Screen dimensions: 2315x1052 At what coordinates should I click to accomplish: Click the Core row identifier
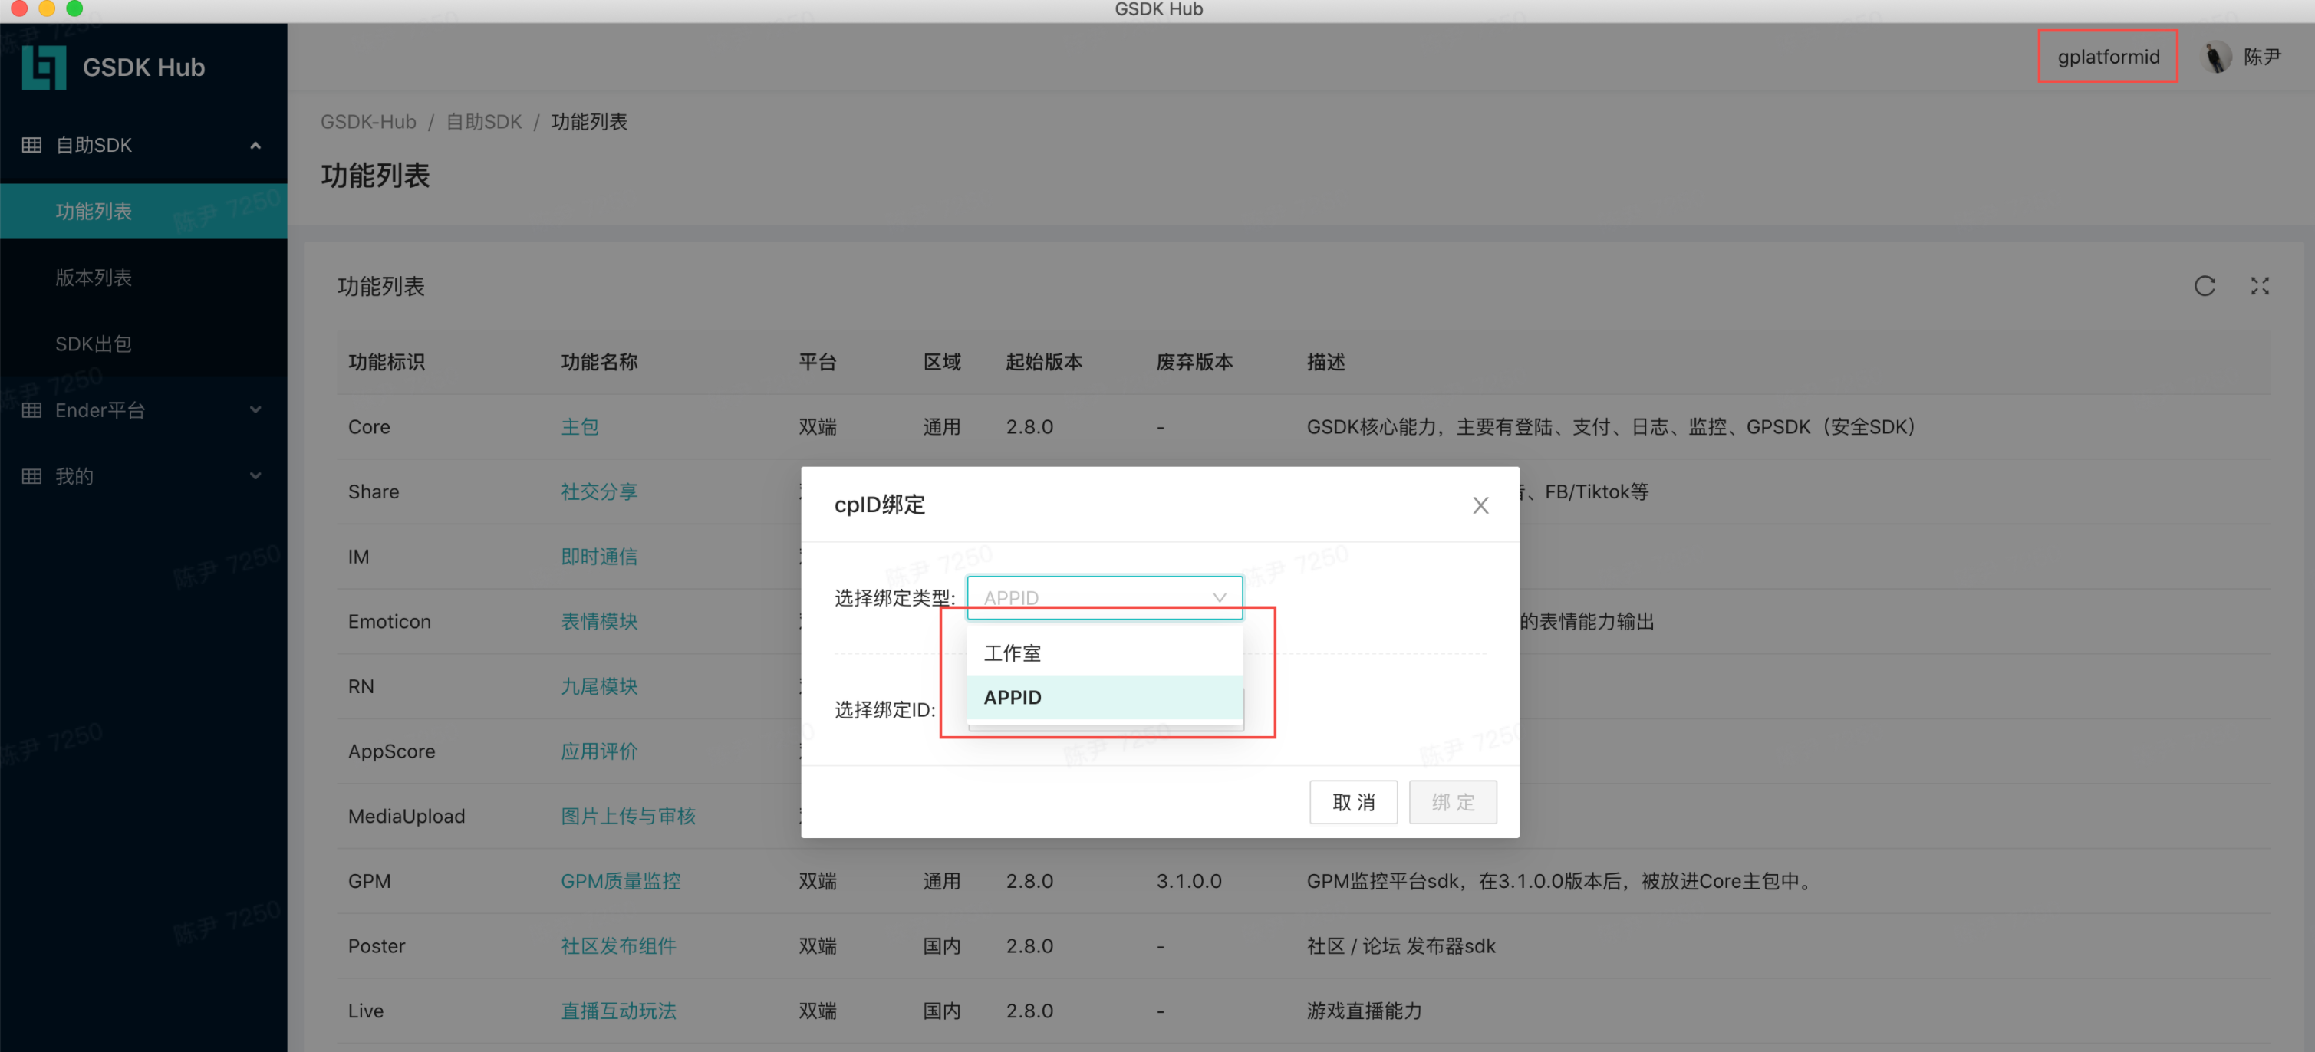point(368,427)
